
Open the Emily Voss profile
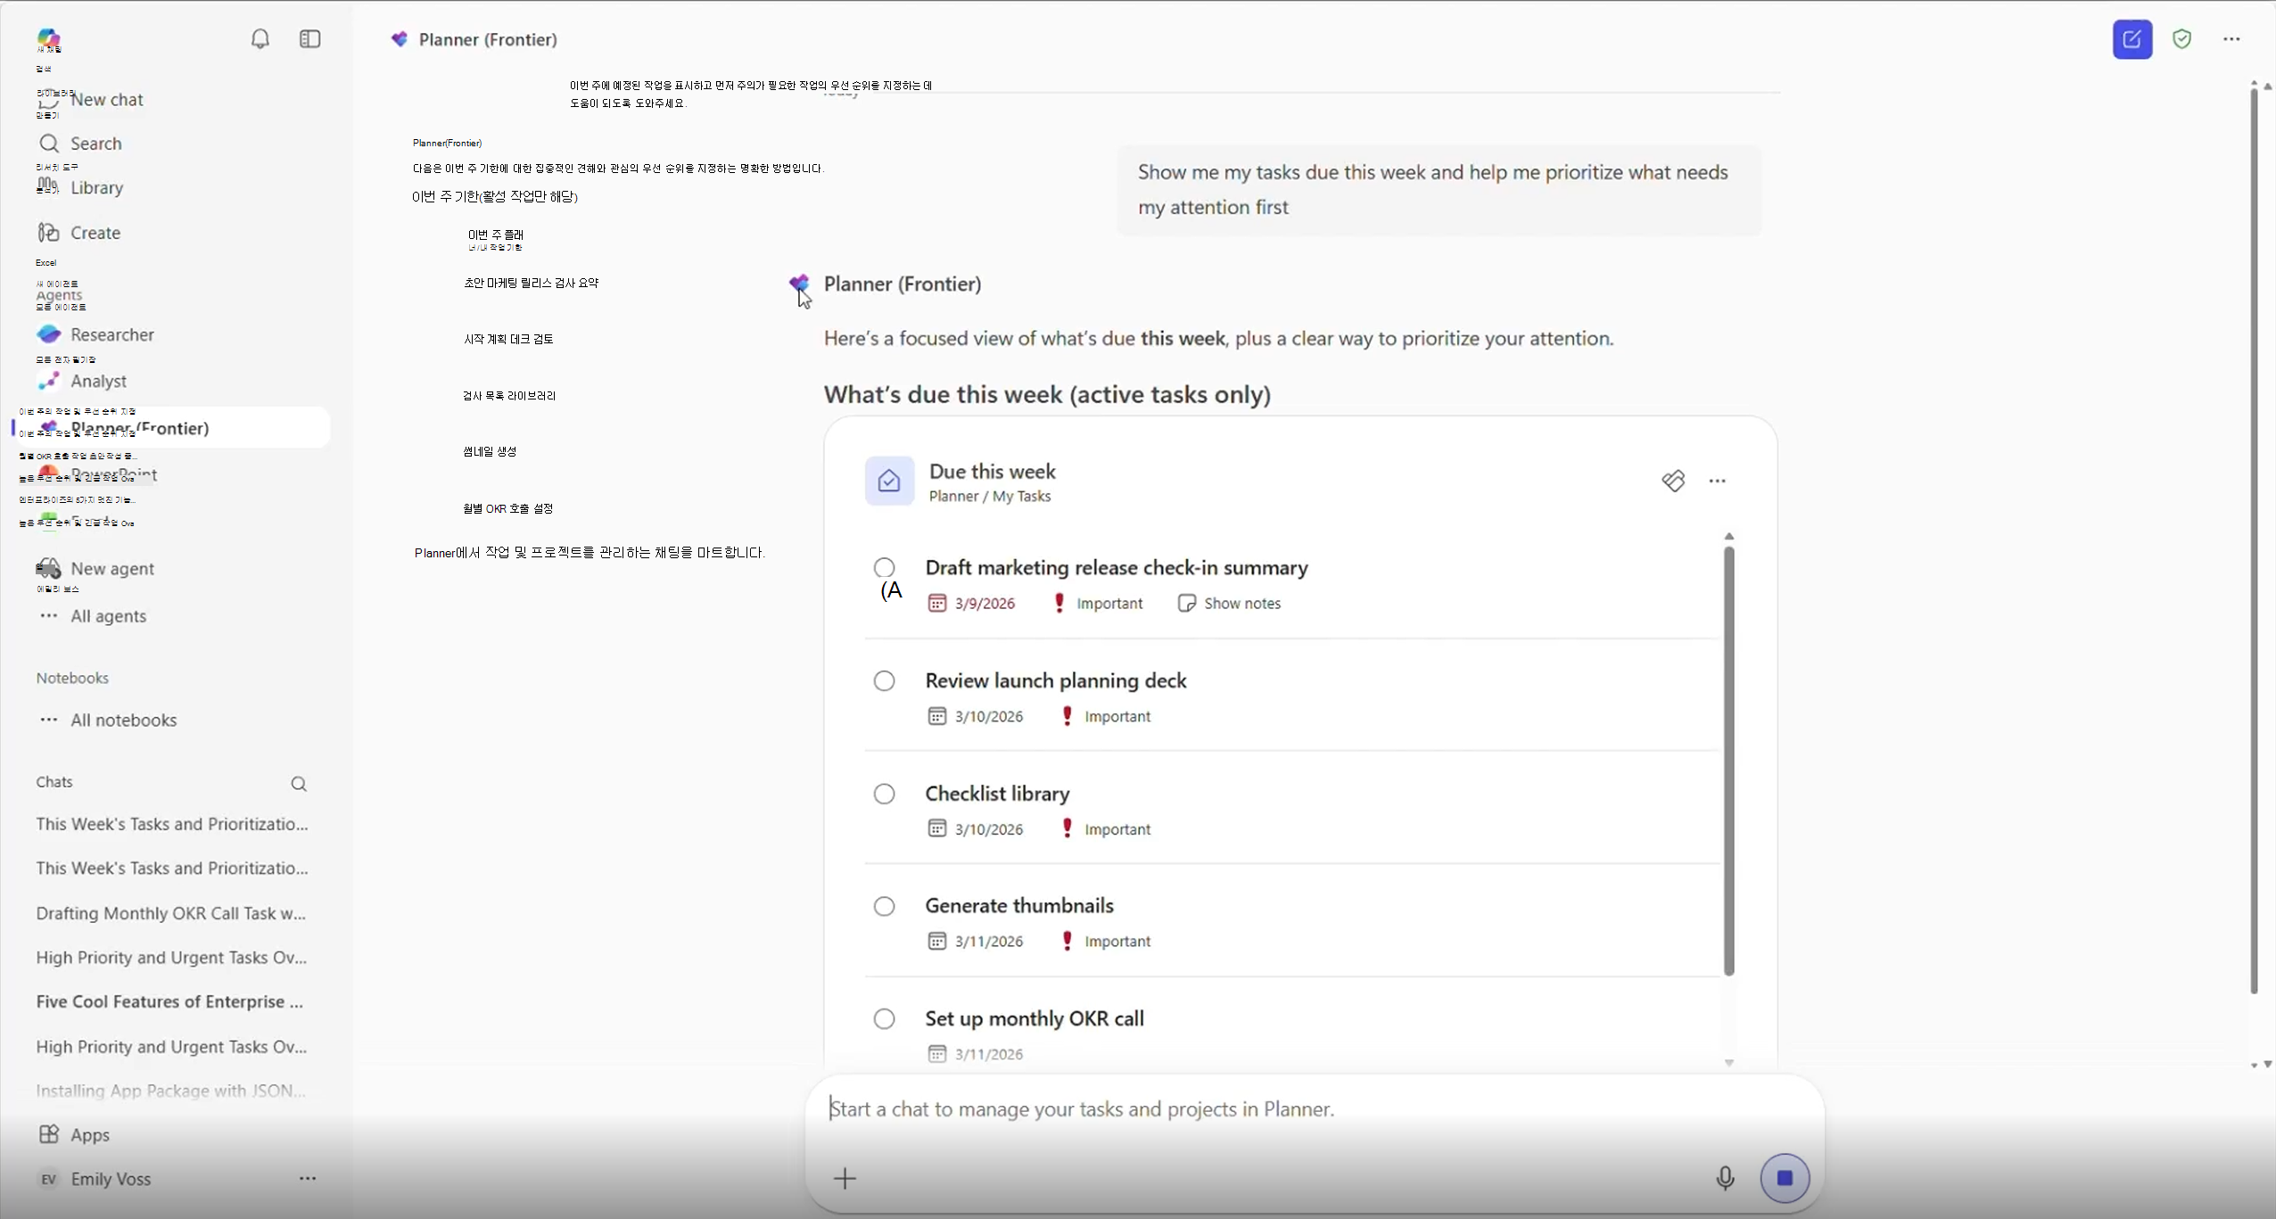(95, 1178)
